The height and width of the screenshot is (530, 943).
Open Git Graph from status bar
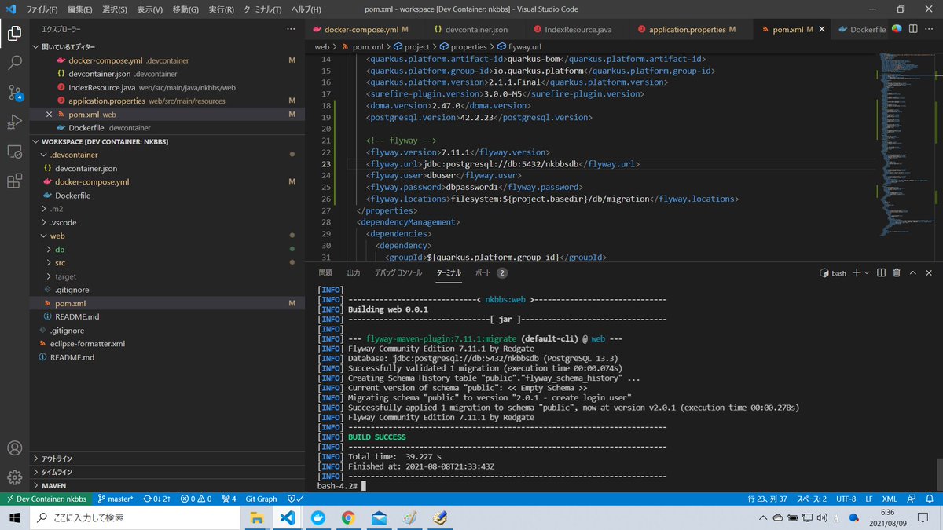click(x=262, y=499)
